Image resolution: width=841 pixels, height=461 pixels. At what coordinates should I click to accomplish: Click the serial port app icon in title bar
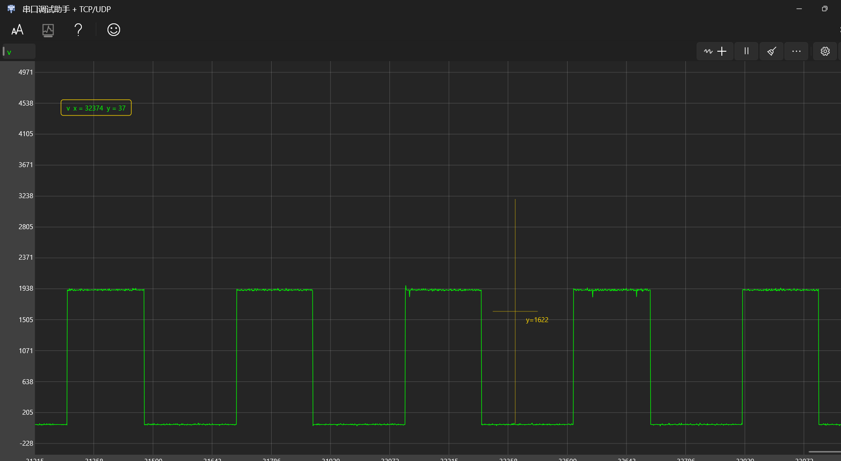(x=11, y=9)
